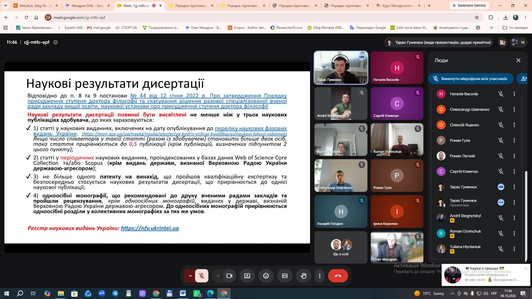The height and width of the screenshot is (299, 532).
Task: Open the browser extensions icon
Action: pos(491,17)
